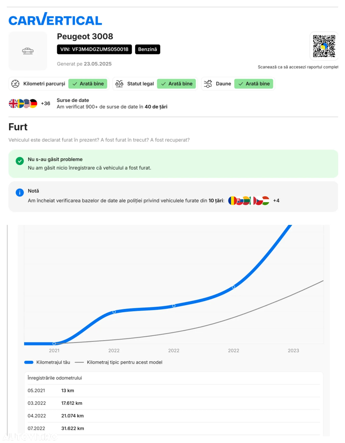
Task: Click the odometer icon next to Kilometri parcurși
Action: coord(15,84)
